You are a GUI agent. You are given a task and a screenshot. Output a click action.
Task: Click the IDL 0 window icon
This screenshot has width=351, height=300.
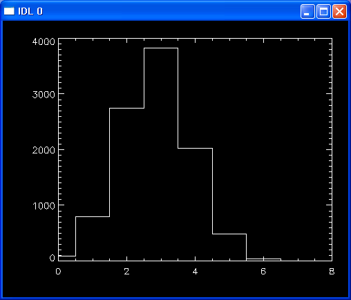pos(9,11)
